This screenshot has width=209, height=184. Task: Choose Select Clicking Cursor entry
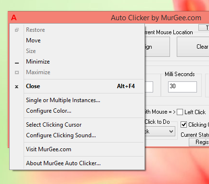(x=77, y=125)
